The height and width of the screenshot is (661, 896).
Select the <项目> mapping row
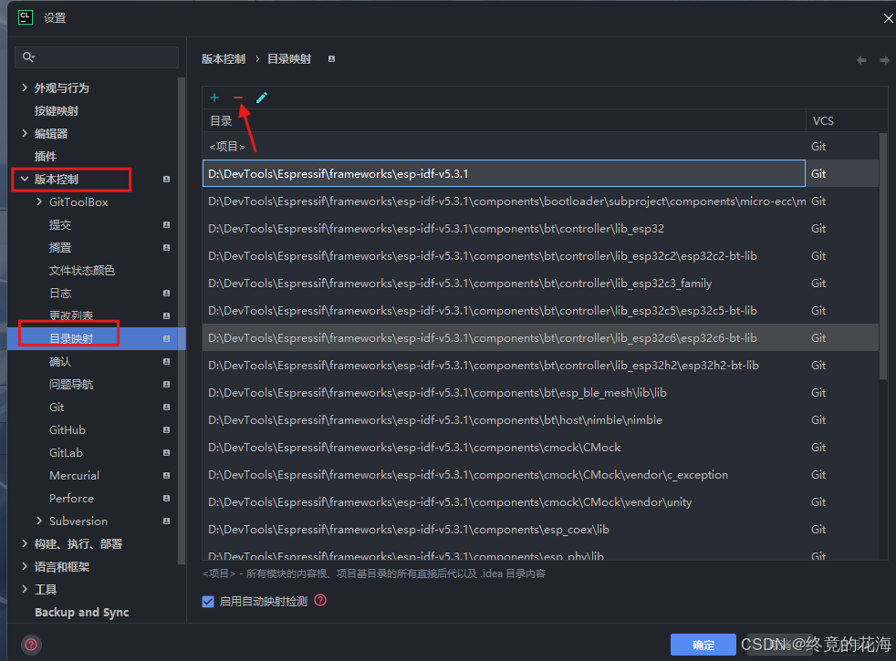pos(540,147)
